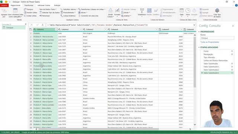Image resolution: width=238 pixels, height=134 pixels.
Task: Click Usar a Primeira Linha como Cabeçalho
Action: [15, 13]
